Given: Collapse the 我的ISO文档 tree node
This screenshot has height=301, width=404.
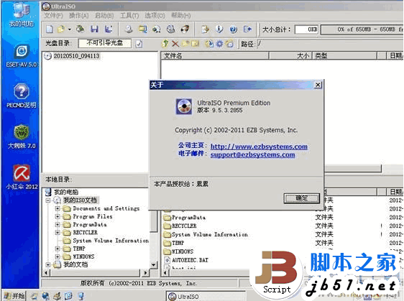Looking at the screenshot, I should click(x=48, y=200).
